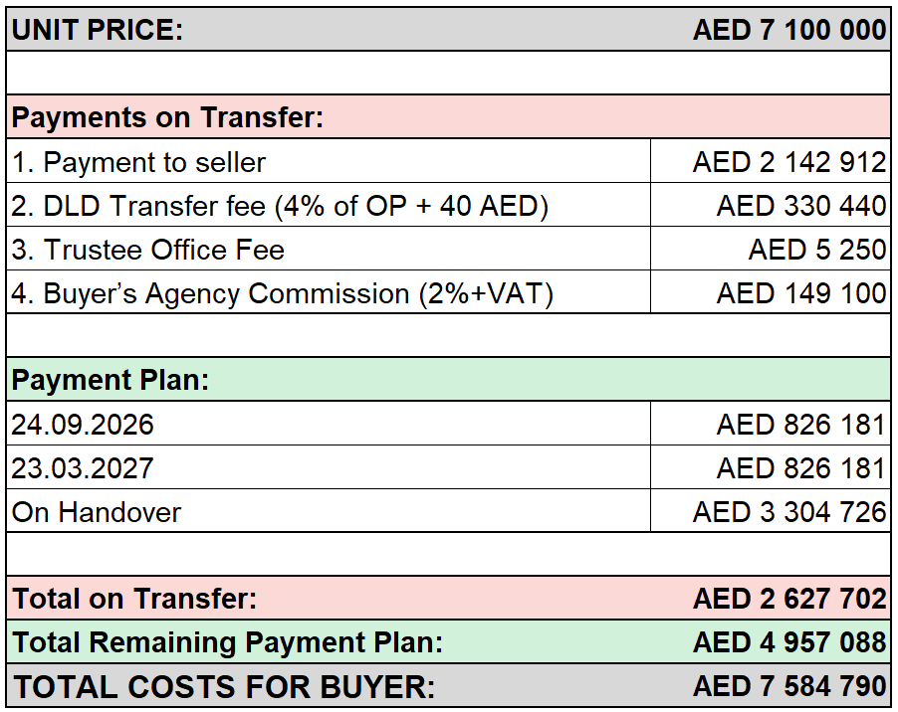Screen dimensions: 898x712
Task: Click Buyer's Agency Commission row label
Action: [283, 294]
